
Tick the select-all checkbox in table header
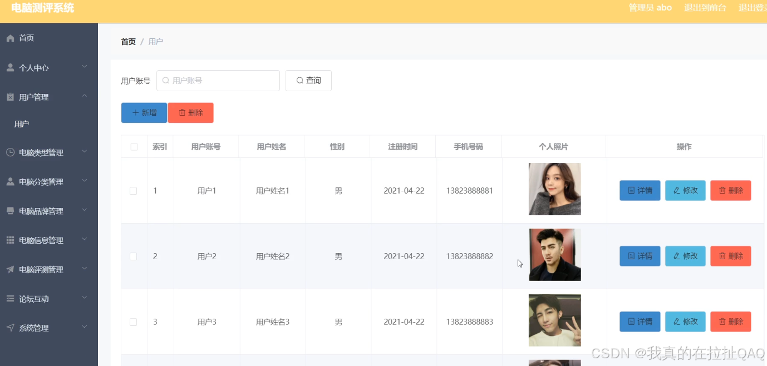pos(134,147)
